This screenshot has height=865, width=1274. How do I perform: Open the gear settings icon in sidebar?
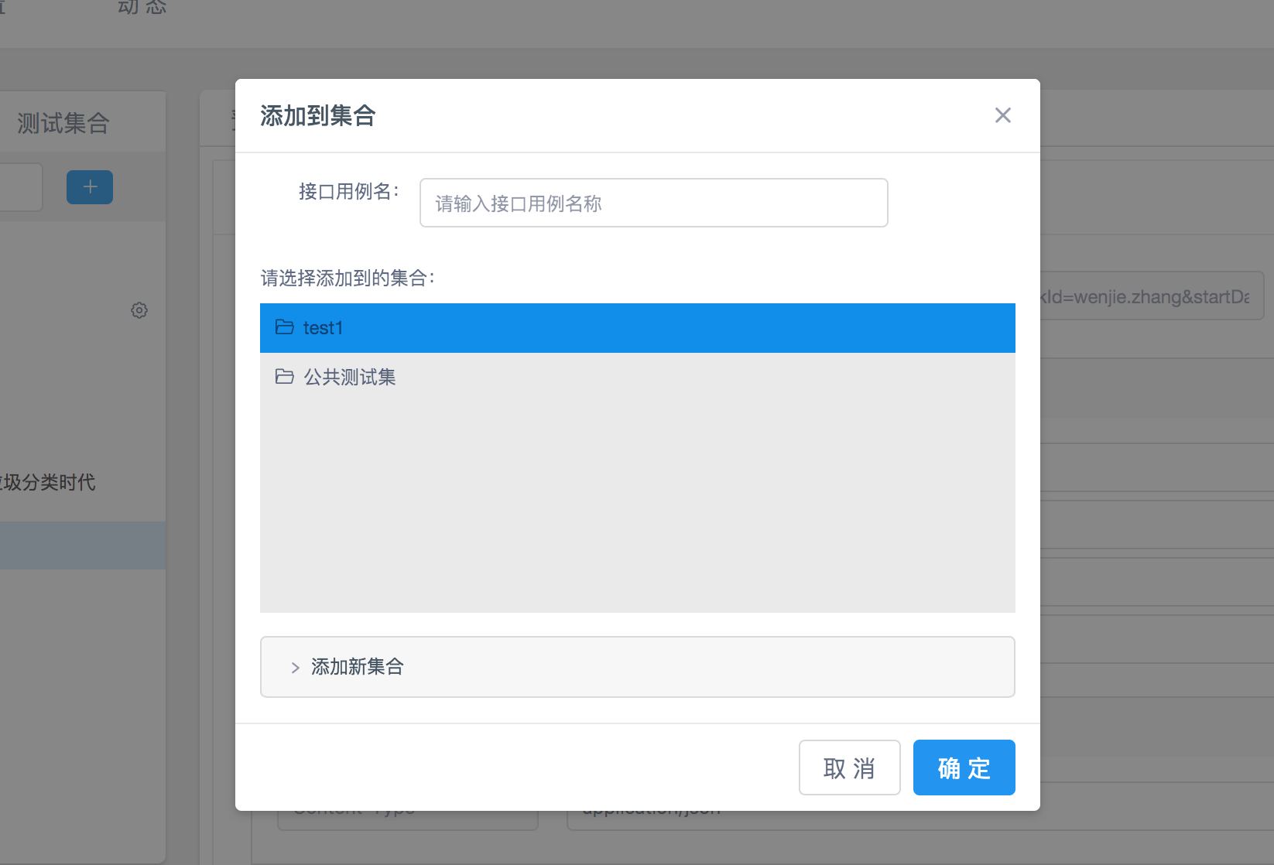pyautogui.click(x=139, y=310)
